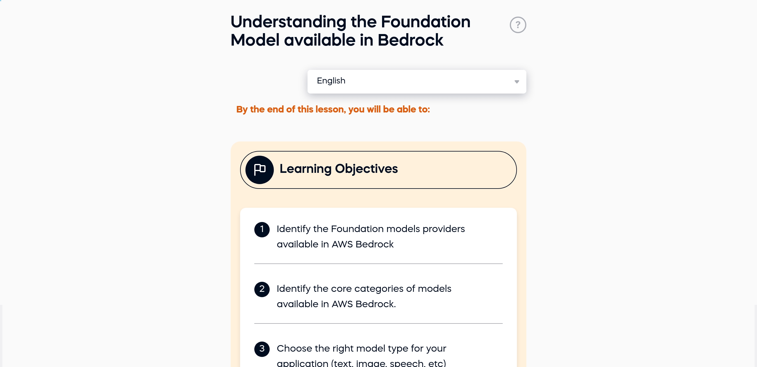Click the divider line below first objective
Screen dimensions: 757x367
[378, 263]
